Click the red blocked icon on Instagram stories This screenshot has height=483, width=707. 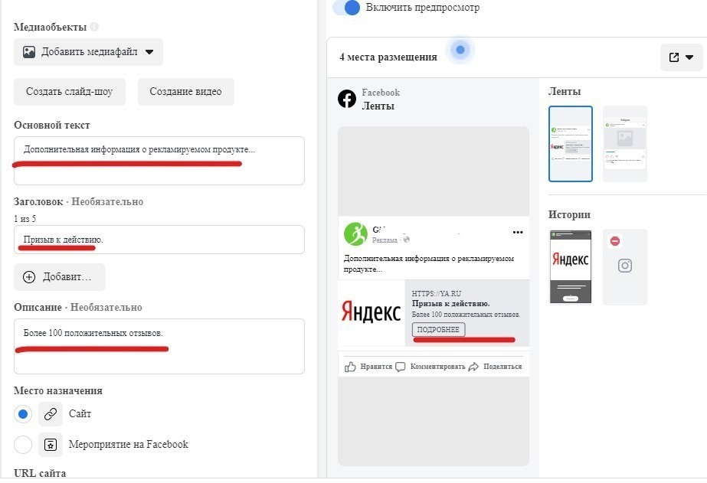tap(615, 241)
